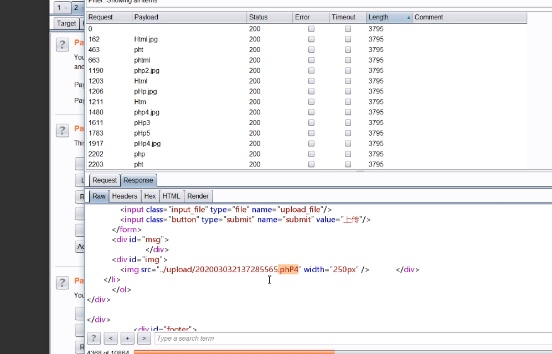Click the upload_file input name in response
This screenshot has width=552, height=354.
coord(300,210)
